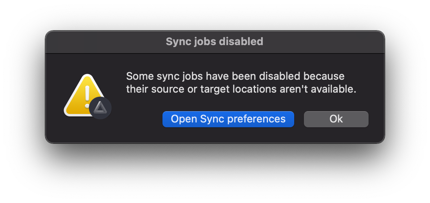Click the exclamation mark inside the warning icon
430x203 pixels.
point(87,96)
